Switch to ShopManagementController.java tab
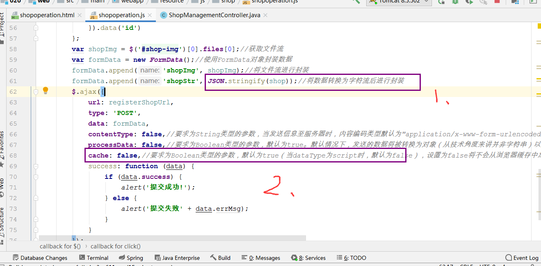The width and height of the screenshot is (541, 266). coord(213,16)
